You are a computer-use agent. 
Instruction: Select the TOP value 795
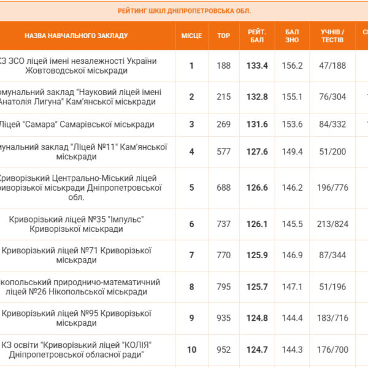223,287
